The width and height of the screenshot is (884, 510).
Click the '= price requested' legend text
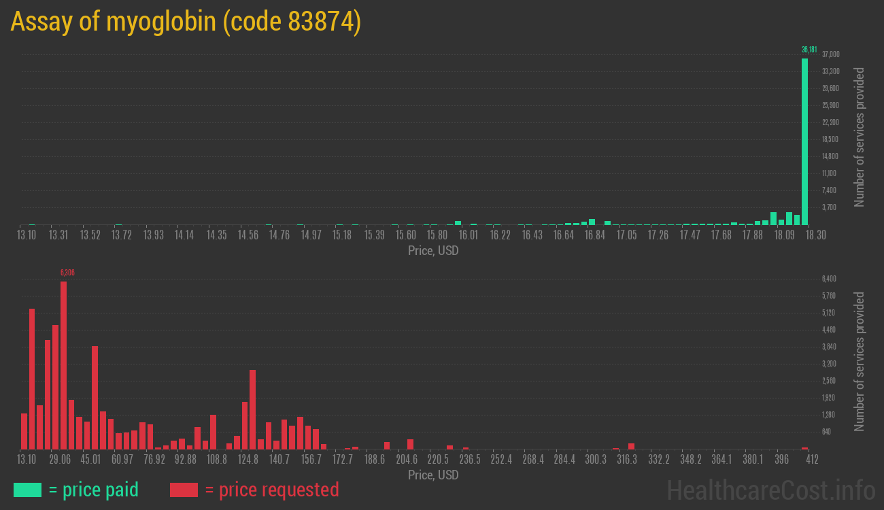[271, 490]
